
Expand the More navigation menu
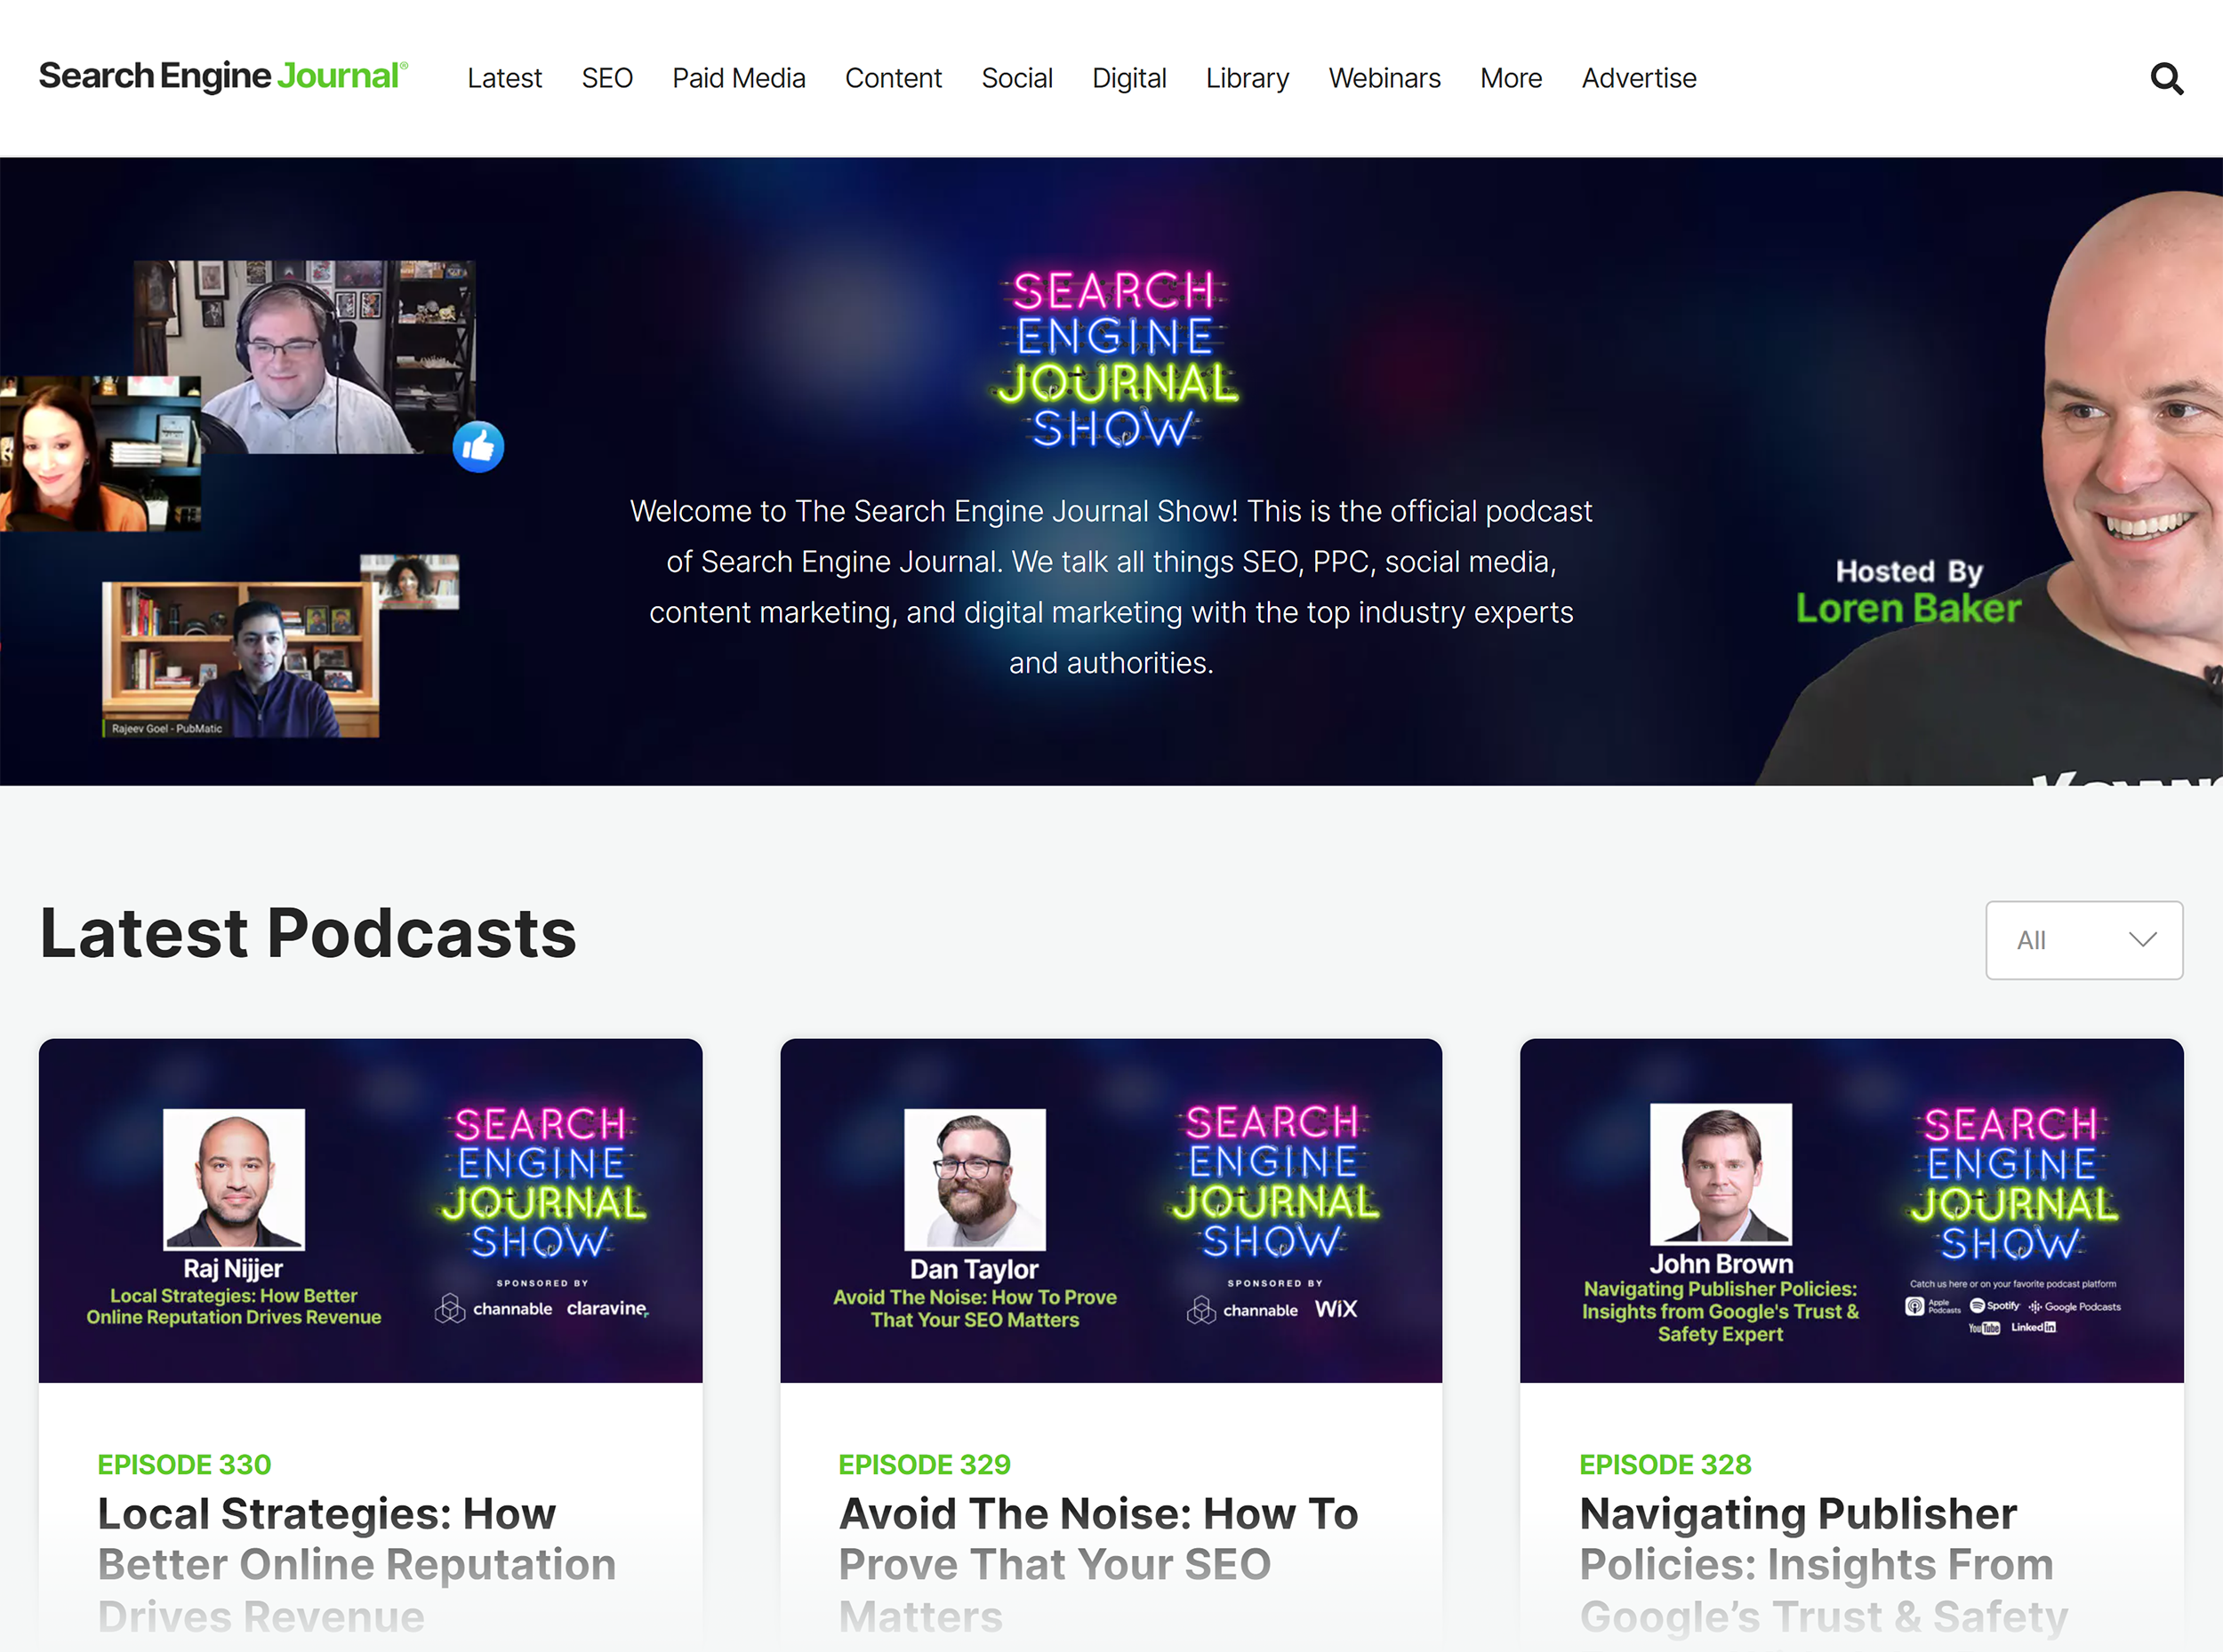1511,78
